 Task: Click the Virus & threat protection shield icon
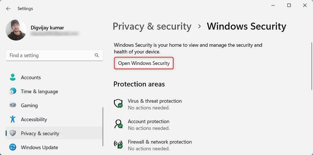118,104
